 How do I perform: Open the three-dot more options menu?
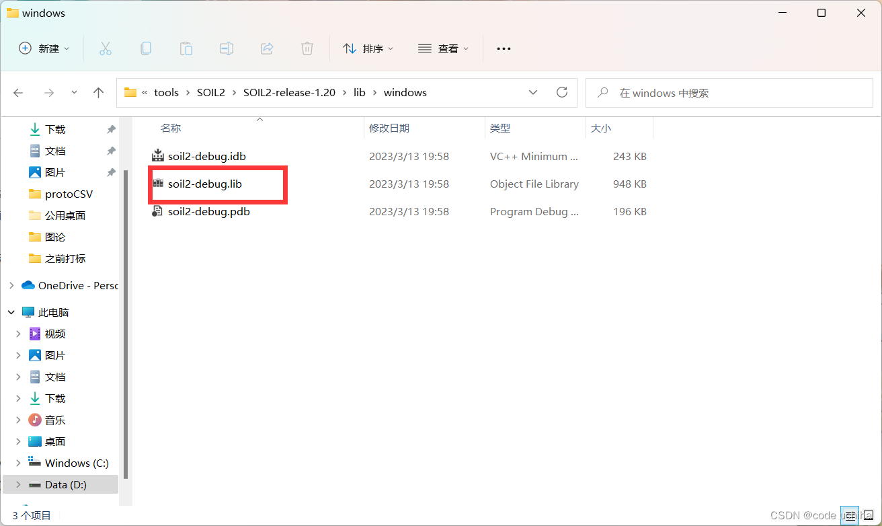click(x=504, y=48)
